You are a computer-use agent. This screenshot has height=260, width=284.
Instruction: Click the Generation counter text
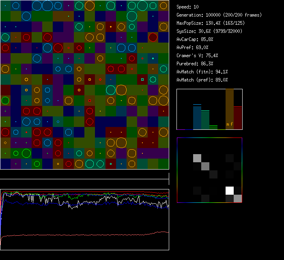pos(219,15)
